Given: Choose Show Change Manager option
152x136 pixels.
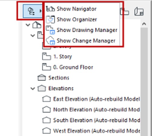Looking at the screenshot, I should tap(86, 41).
